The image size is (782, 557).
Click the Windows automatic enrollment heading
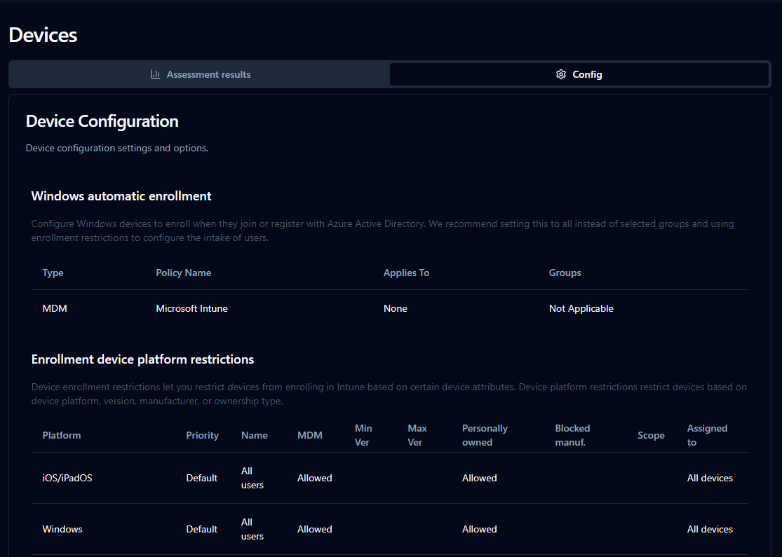tap(121, 196)
